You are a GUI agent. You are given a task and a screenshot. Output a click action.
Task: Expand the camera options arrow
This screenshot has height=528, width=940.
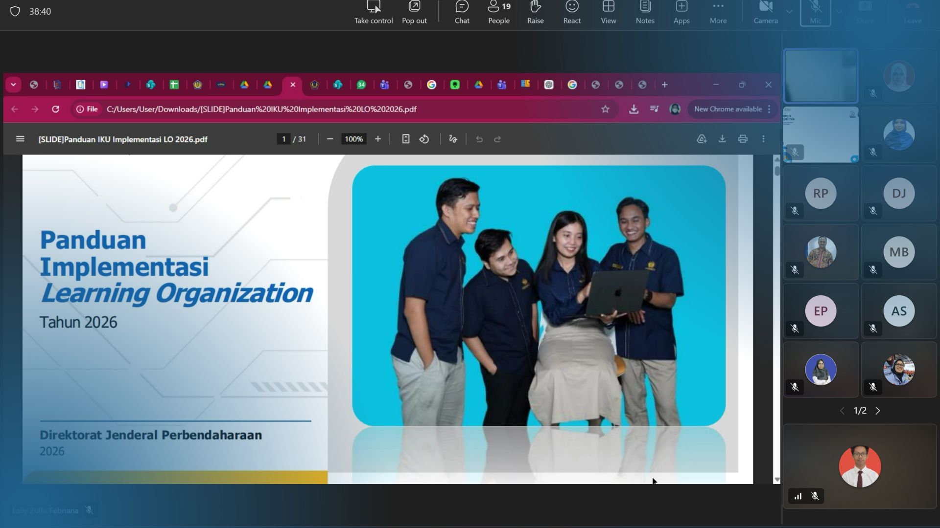tap(789, 11)
